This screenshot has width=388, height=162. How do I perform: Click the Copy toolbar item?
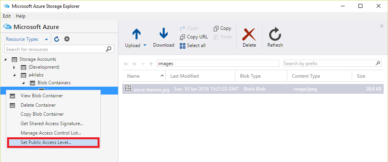coord(222,28)
